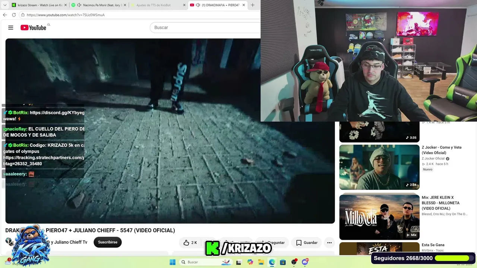Visit the Z Jocker Oficial channel

pyautogui.click(x=433, y=159)
